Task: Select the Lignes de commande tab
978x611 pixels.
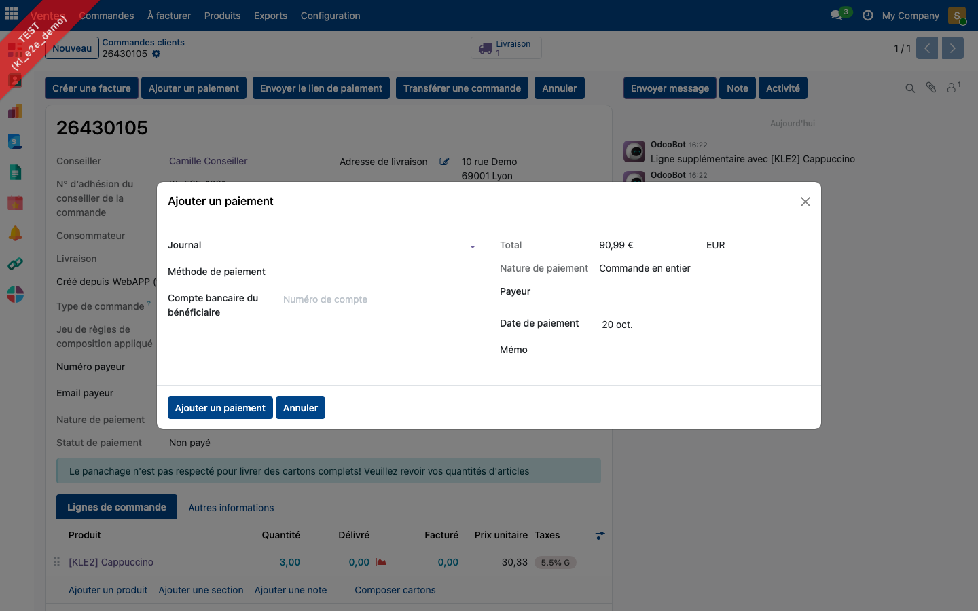Action: 117,507
